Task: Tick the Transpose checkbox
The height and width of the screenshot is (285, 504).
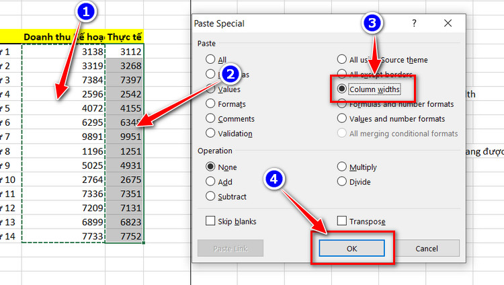Action: tap(341, 221)
